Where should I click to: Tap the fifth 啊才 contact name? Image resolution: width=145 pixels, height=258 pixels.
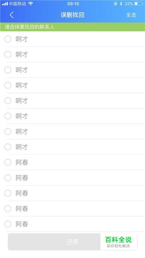click(22, 101)
